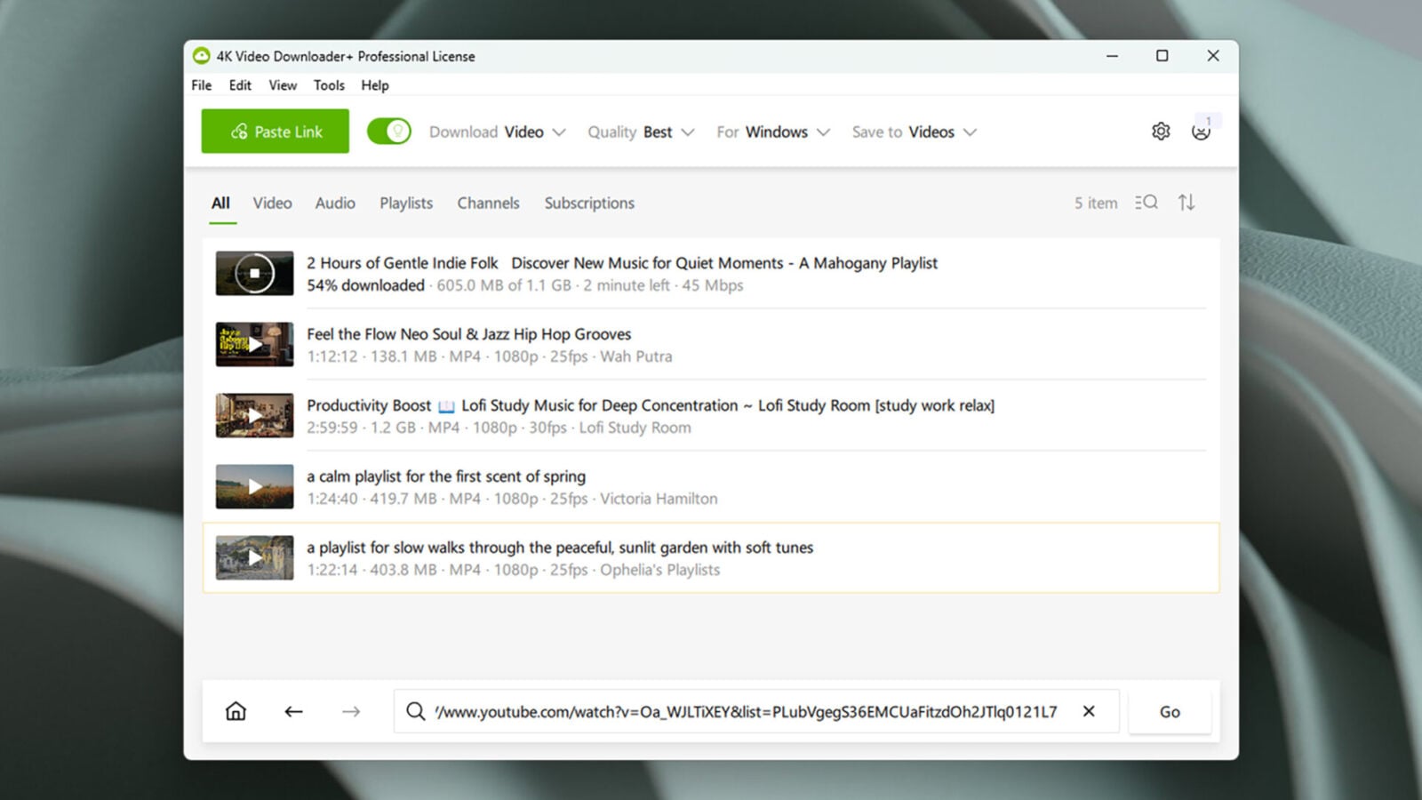Open the Tools menu

(x=329, y=85)
